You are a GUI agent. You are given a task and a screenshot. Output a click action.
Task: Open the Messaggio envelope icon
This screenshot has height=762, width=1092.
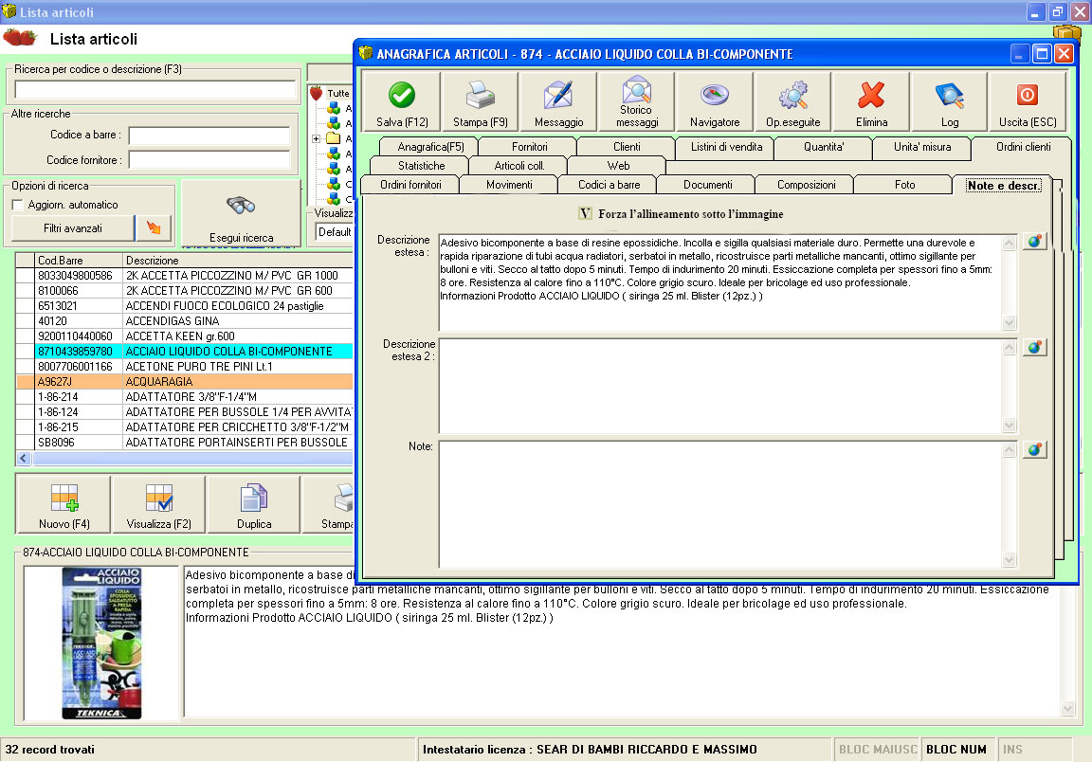(558, 95)
